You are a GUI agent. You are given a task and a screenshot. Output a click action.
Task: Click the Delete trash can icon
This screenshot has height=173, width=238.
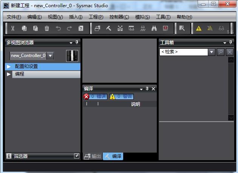[47, 28]
